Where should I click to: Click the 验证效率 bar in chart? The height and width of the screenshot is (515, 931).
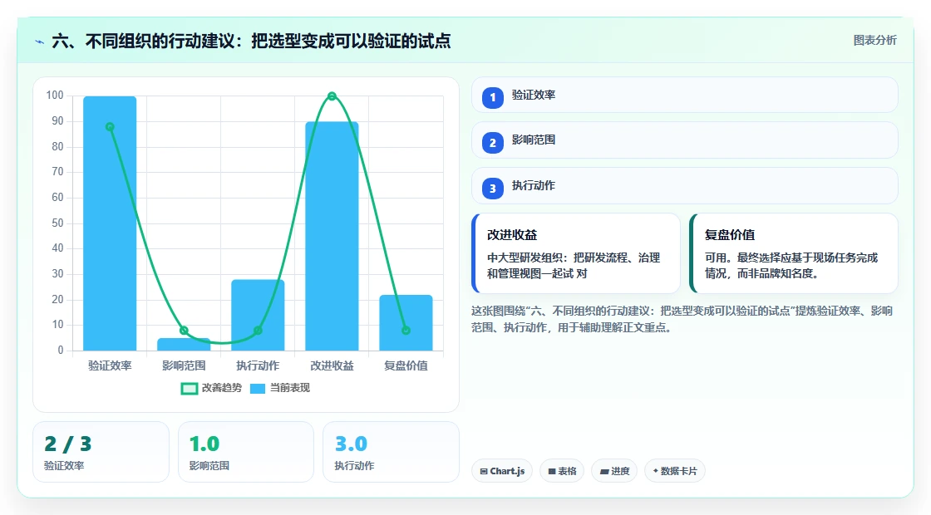pyautogui.click(x=110, y=223)
